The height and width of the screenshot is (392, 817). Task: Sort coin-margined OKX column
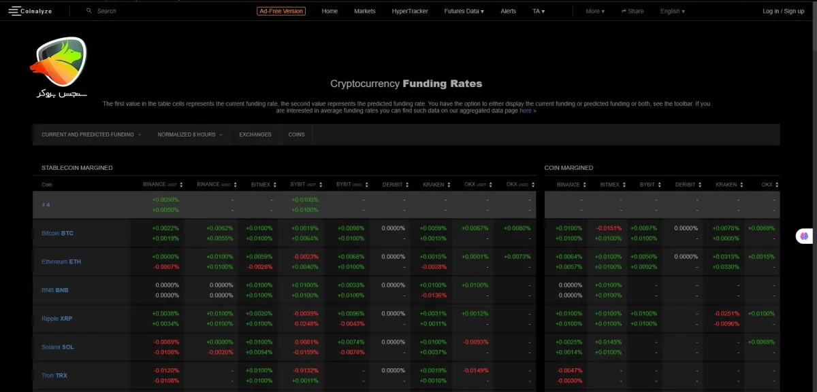[x=770, y=184]
